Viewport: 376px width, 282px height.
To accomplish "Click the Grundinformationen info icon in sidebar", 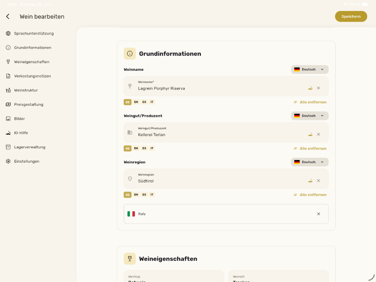I will point(8,47).
